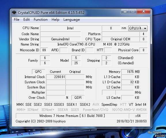Click the extended Model value 25

(76, 63)
